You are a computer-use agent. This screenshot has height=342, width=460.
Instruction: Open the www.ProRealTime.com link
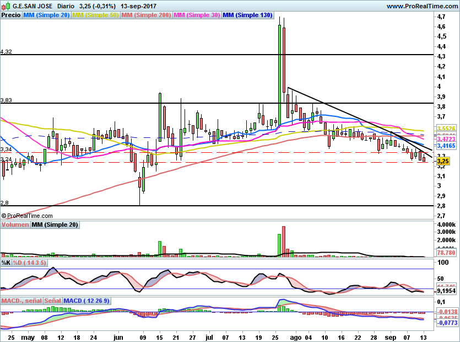[421, 7]
